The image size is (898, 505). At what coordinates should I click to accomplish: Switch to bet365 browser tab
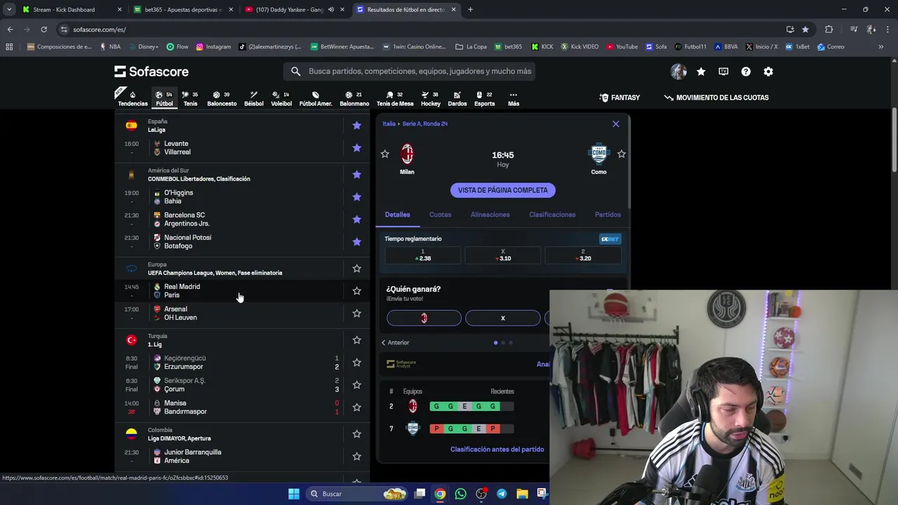(183, 10)
